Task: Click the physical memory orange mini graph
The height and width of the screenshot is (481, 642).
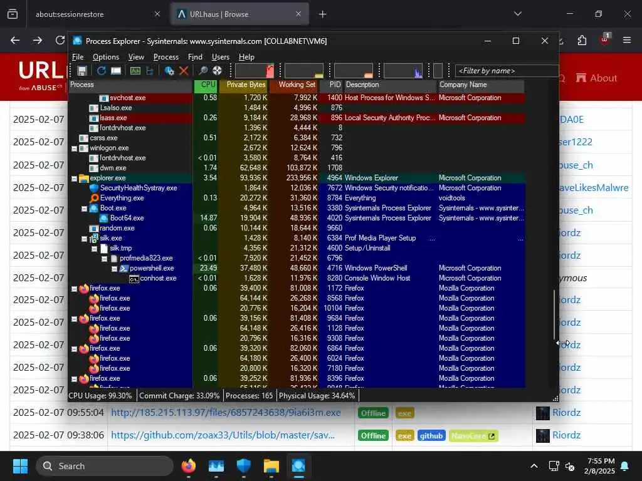Action: coord(354,71)
